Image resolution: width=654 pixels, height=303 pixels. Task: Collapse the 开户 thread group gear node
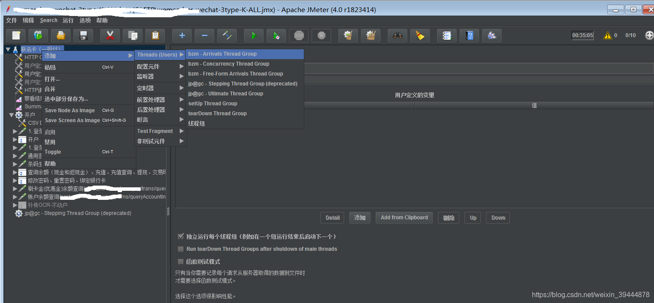tap(12, 115)
